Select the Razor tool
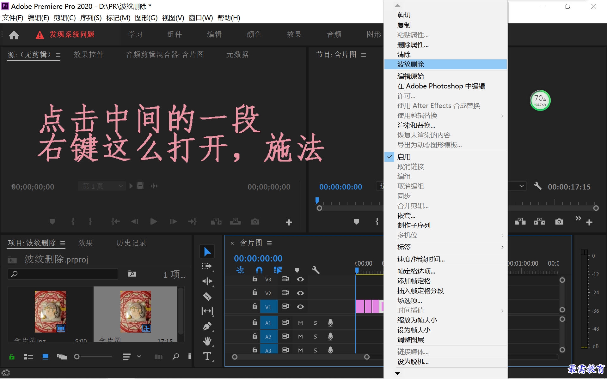This screenshot has height=379, width=607. (x=207, y=296)
